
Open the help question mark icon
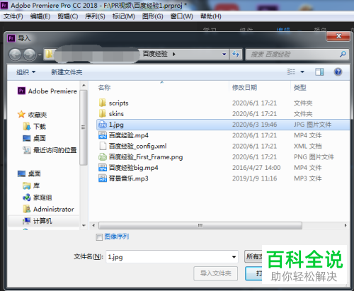click(338, 72)
